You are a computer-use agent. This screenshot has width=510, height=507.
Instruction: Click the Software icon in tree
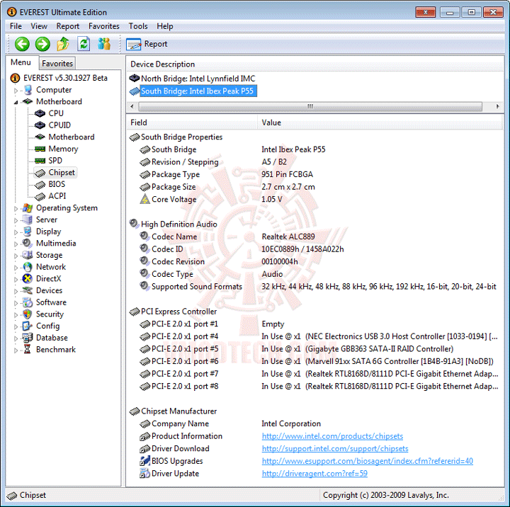(x=28, y=302)
